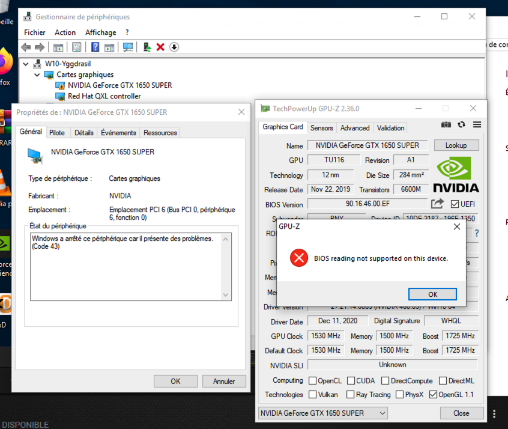Toggle the CUDA checkbox
The width and height of the screenshot is (508, 429).
click(x=351, y=381)
